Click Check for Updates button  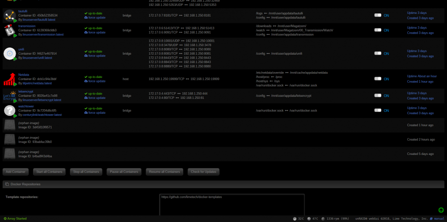pos(203,172)
